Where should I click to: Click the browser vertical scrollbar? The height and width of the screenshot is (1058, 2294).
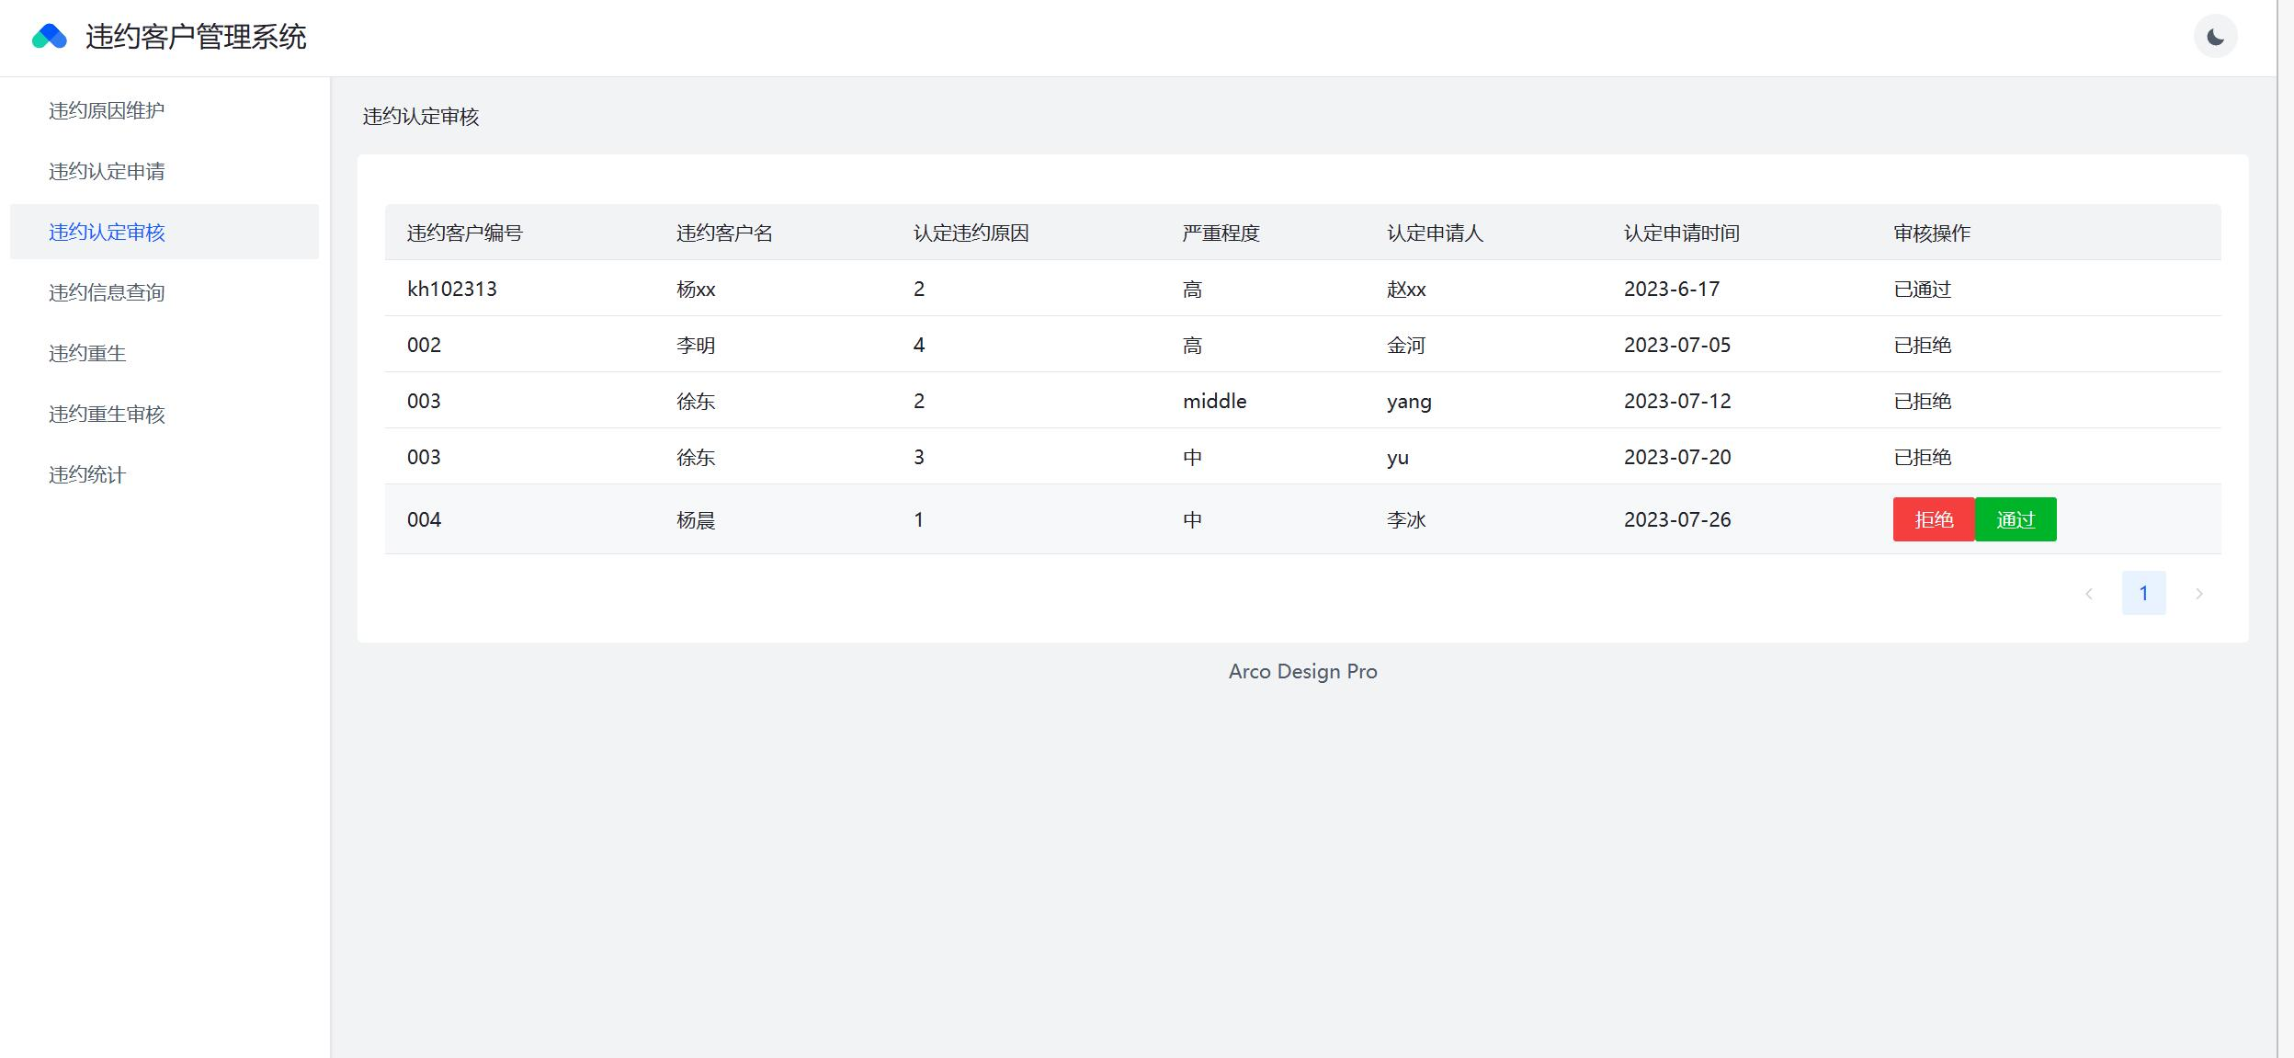coord(2285,529)
